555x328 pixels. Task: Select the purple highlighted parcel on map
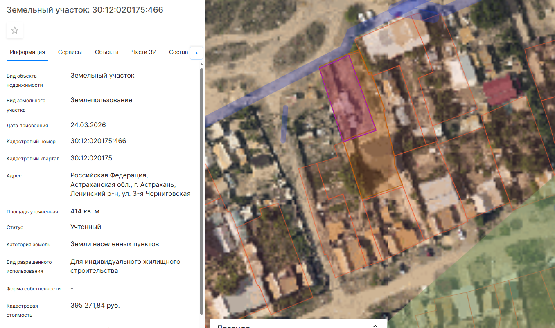coord(347,98)
